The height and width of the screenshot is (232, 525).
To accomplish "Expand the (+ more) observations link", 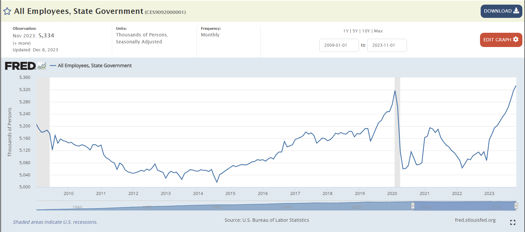I will coord(22,43).
